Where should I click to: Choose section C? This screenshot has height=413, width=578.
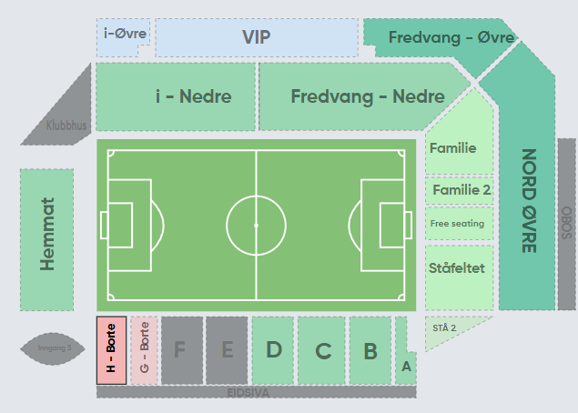(x=321, y=350)
